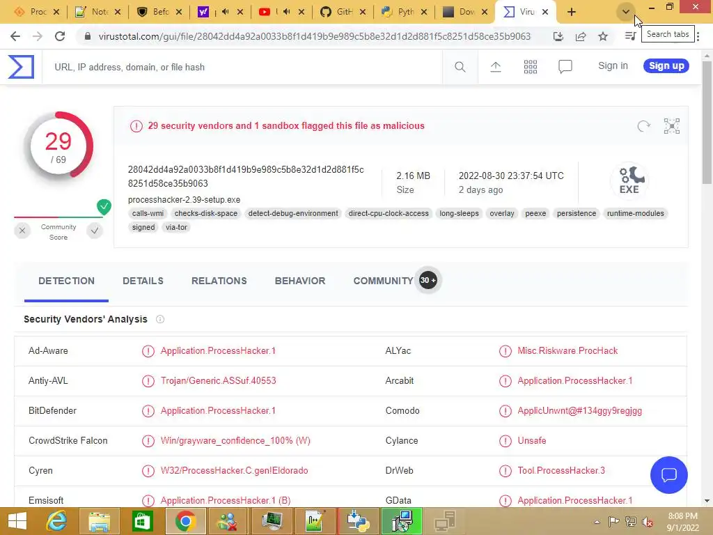This screenshot has height=535, width=713.
Task: Click the install app icon in address bar
Action: [x=558, y=36]
